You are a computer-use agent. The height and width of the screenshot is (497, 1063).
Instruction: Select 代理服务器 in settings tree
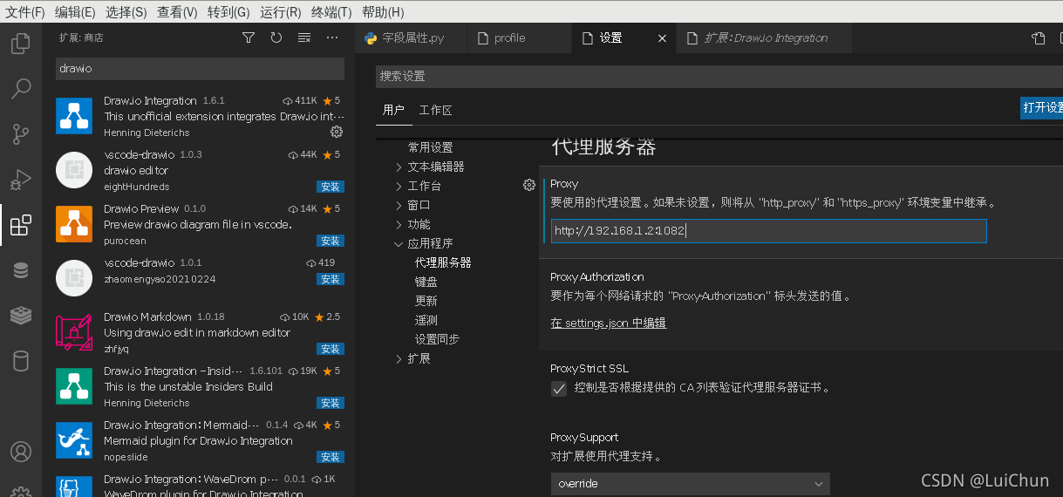443,262
